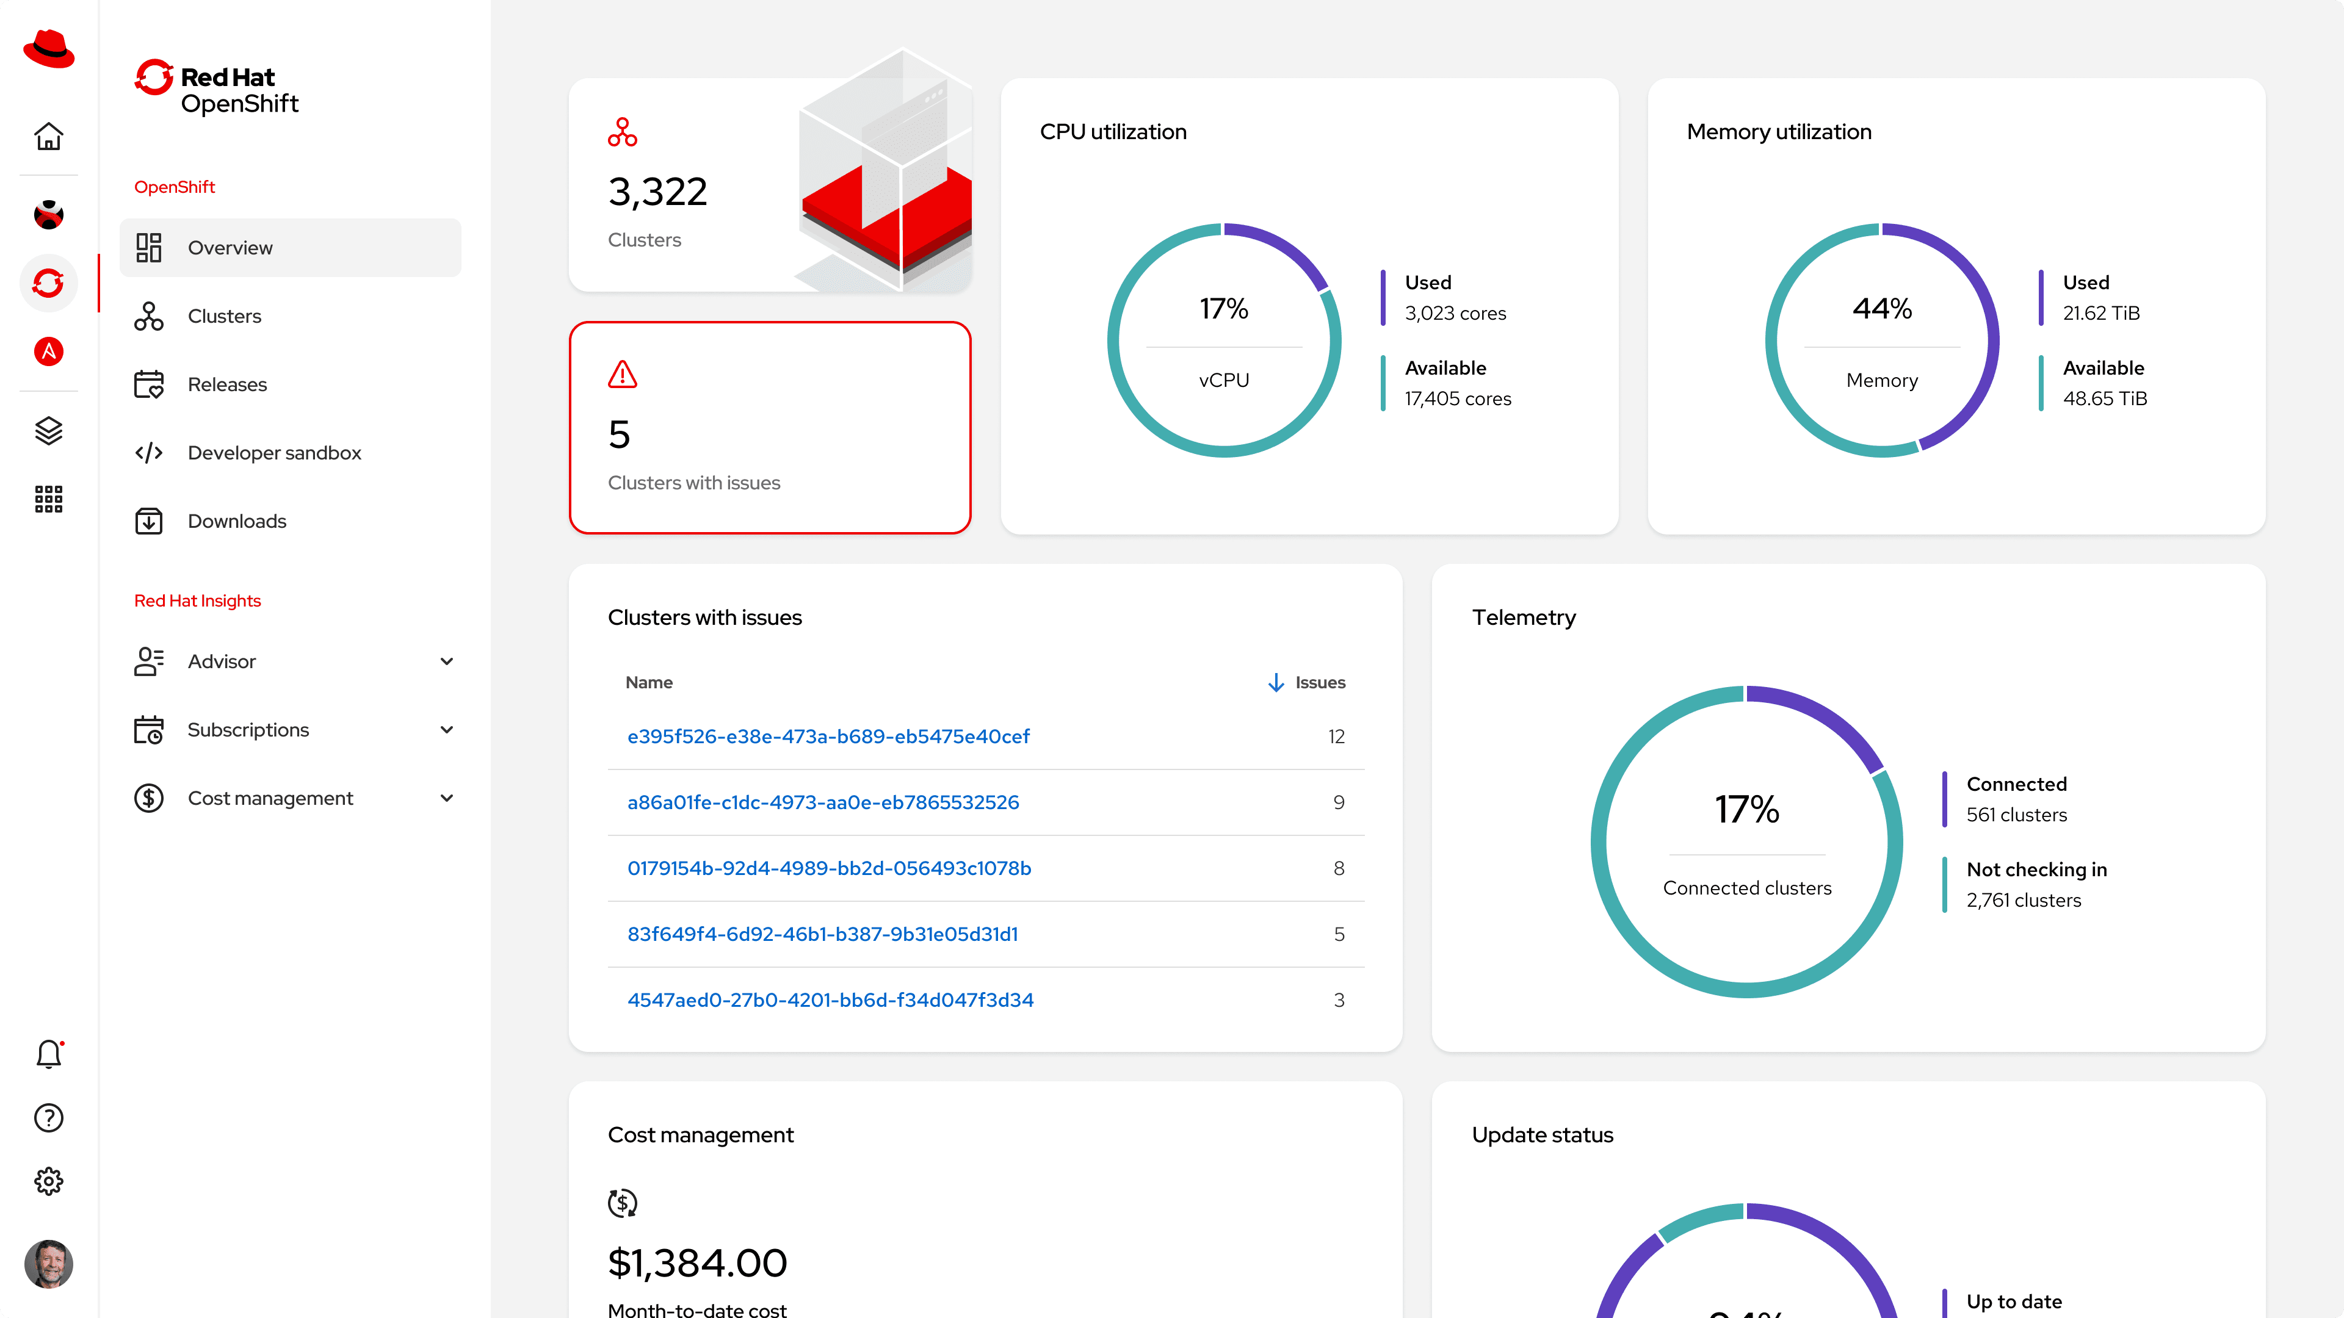Open the help question mark icon
The image size is (2344, 1318).
click(x=48, y=1118)
